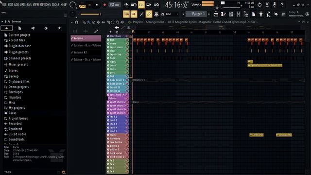Click the tempo field showing 131.000
Image resolution: width=311 pixels, height=175 pixels.
[115, 5]
